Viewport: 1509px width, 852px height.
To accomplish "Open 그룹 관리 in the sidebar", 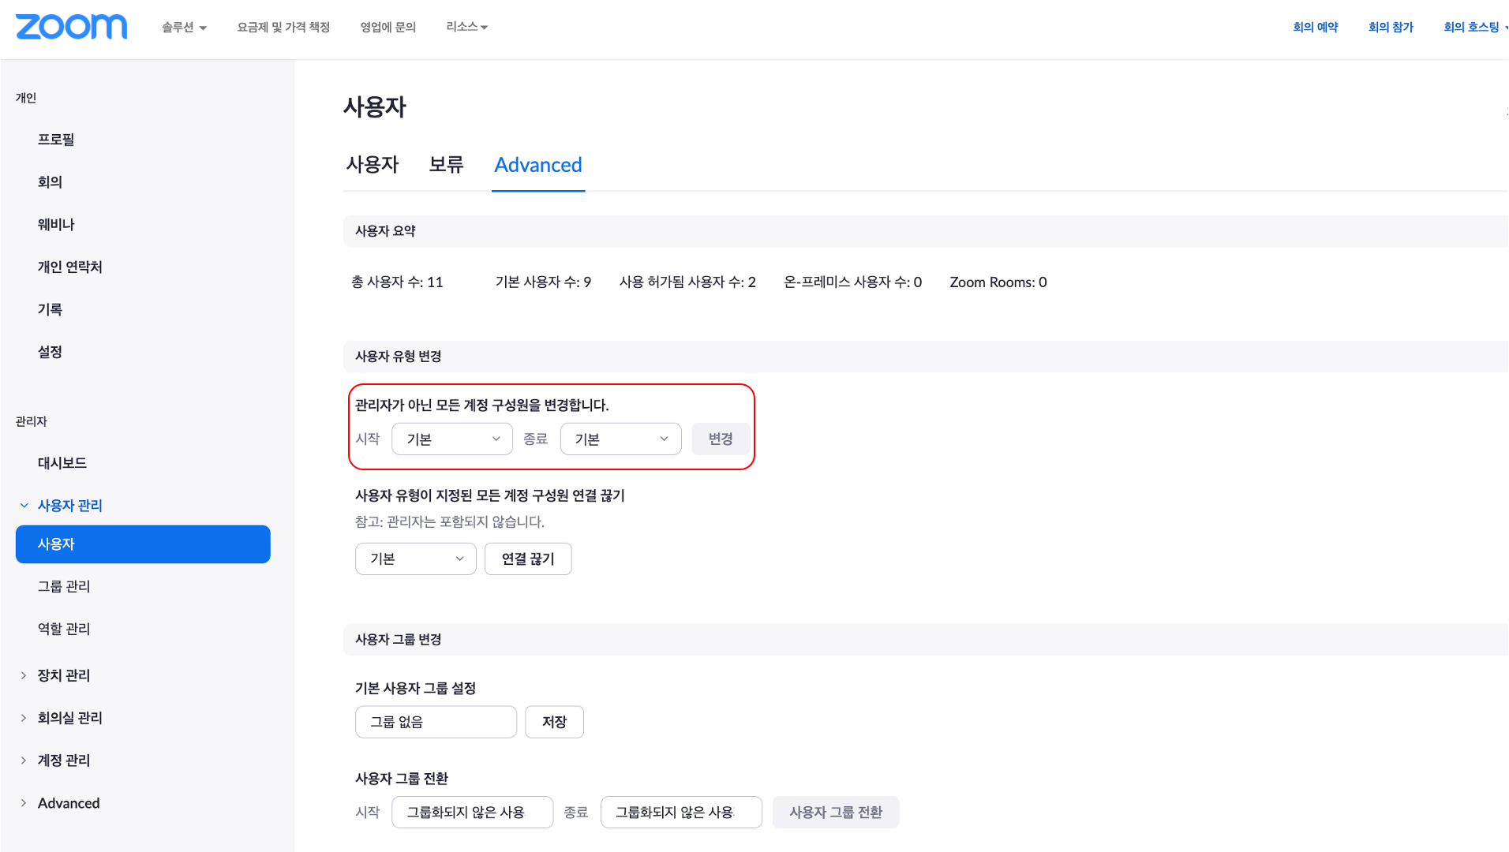I will point(64,587).
